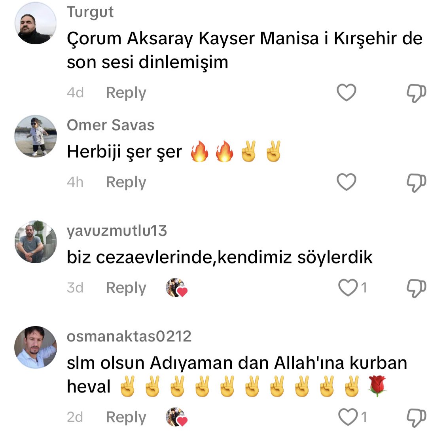Dislike Turgut's comment with thumbs-down icon
445x438 pixels.
[x=417, y=93]
